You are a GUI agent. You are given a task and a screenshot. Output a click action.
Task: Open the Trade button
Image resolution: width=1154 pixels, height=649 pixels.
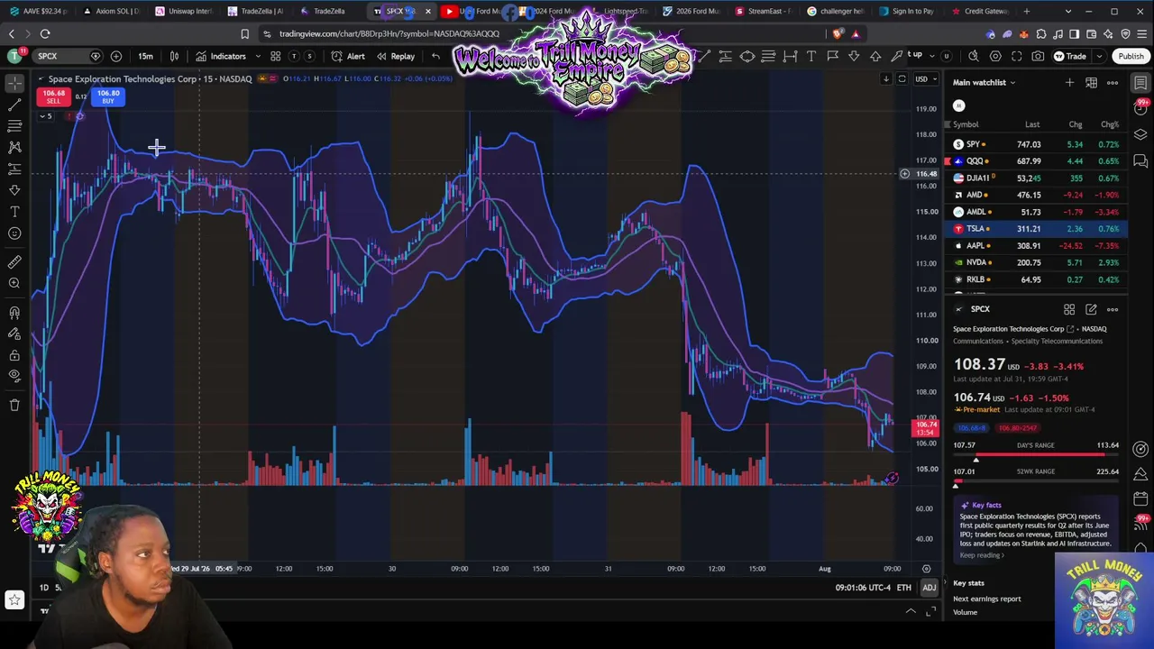coord(1069,56)
